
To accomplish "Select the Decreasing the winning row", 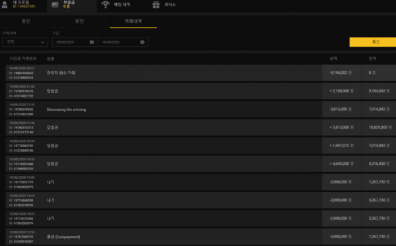I will (201, 109).
